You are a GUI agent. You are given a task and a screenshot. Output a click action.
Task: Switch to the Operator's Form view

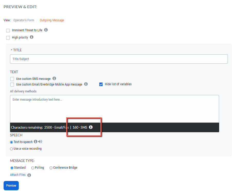[24, 20]
